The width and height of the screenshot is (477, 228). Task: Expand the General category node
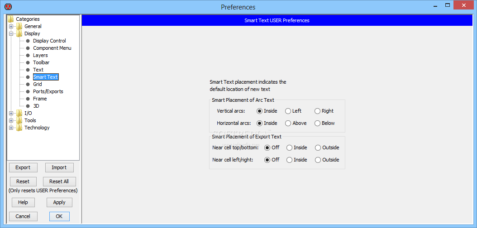tap(11, 26)
